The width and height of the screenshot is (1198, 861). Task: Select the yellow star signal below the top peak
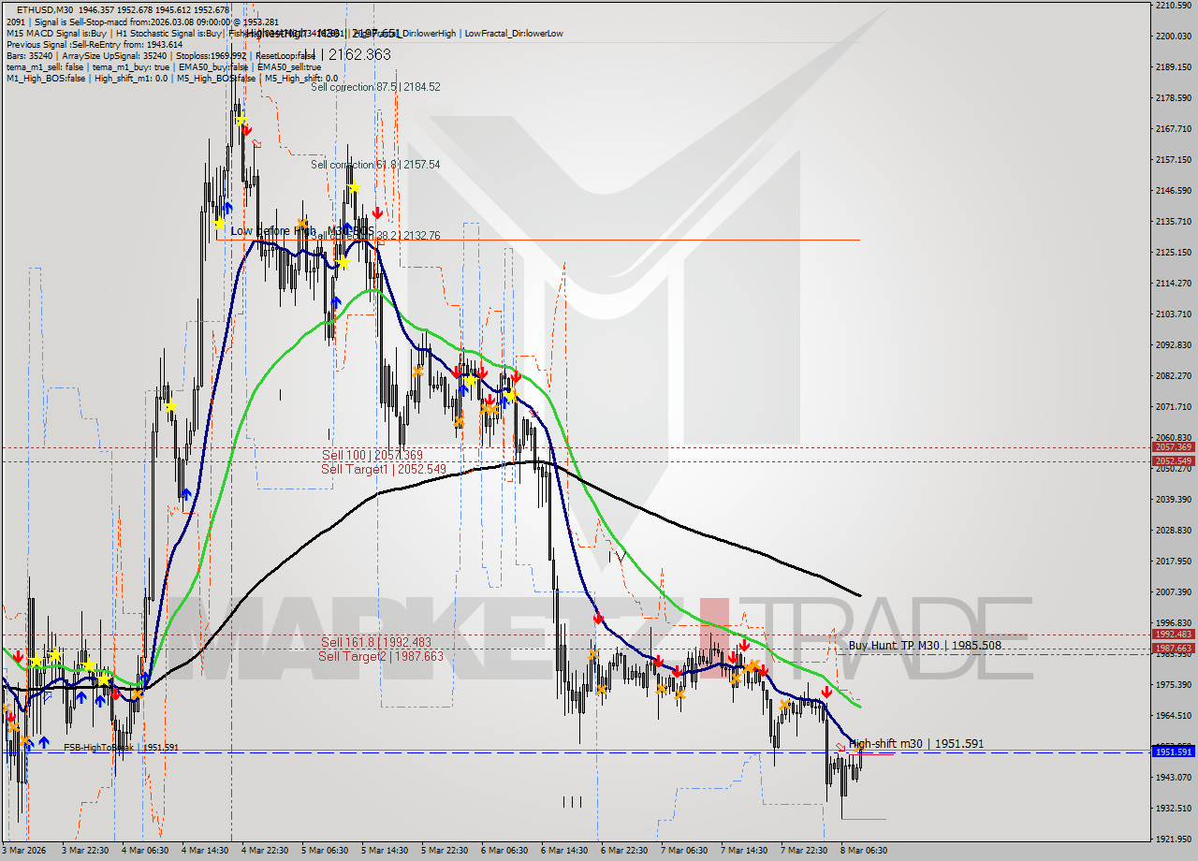pyautogui.click(x=242, y=118)
